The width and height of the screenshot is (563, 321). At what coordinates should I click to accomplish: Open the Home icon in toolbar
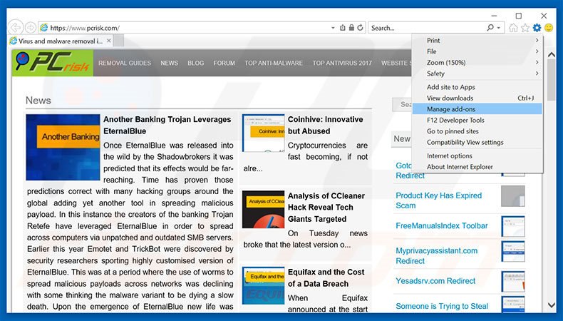(x=513, y=28)
